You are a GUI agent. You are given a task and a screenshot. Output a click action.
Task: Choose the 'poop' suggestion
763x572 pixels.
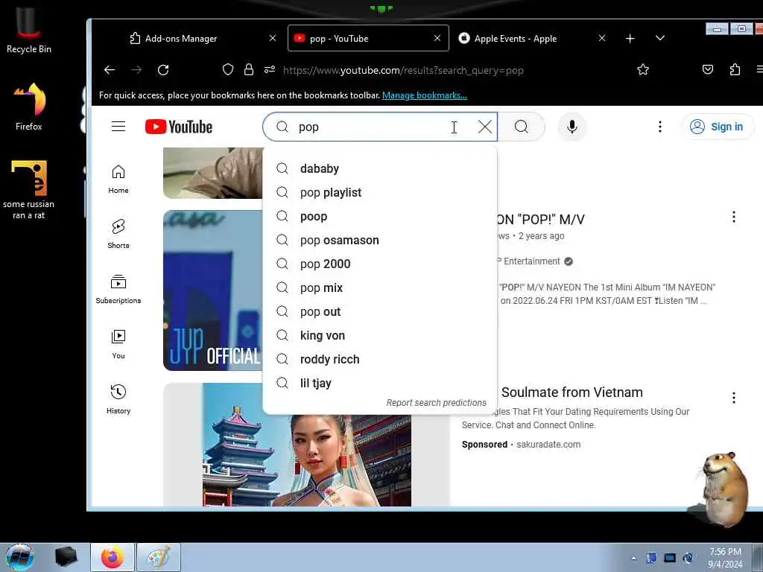click(379, 217)
